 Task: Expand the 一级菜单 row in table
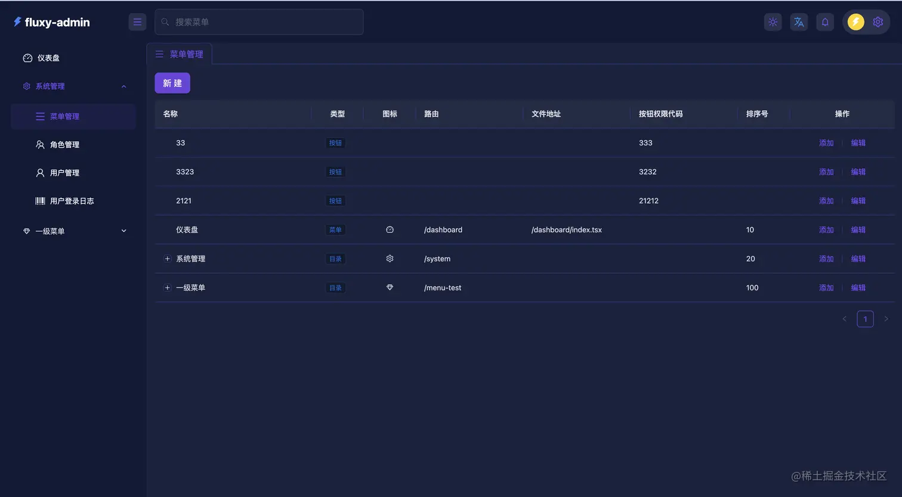[168, 287]
